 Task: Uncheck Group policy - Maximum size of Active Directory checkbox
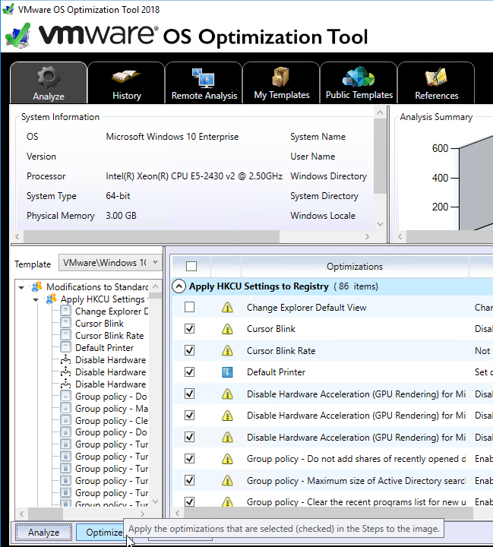tap(189, 481)
